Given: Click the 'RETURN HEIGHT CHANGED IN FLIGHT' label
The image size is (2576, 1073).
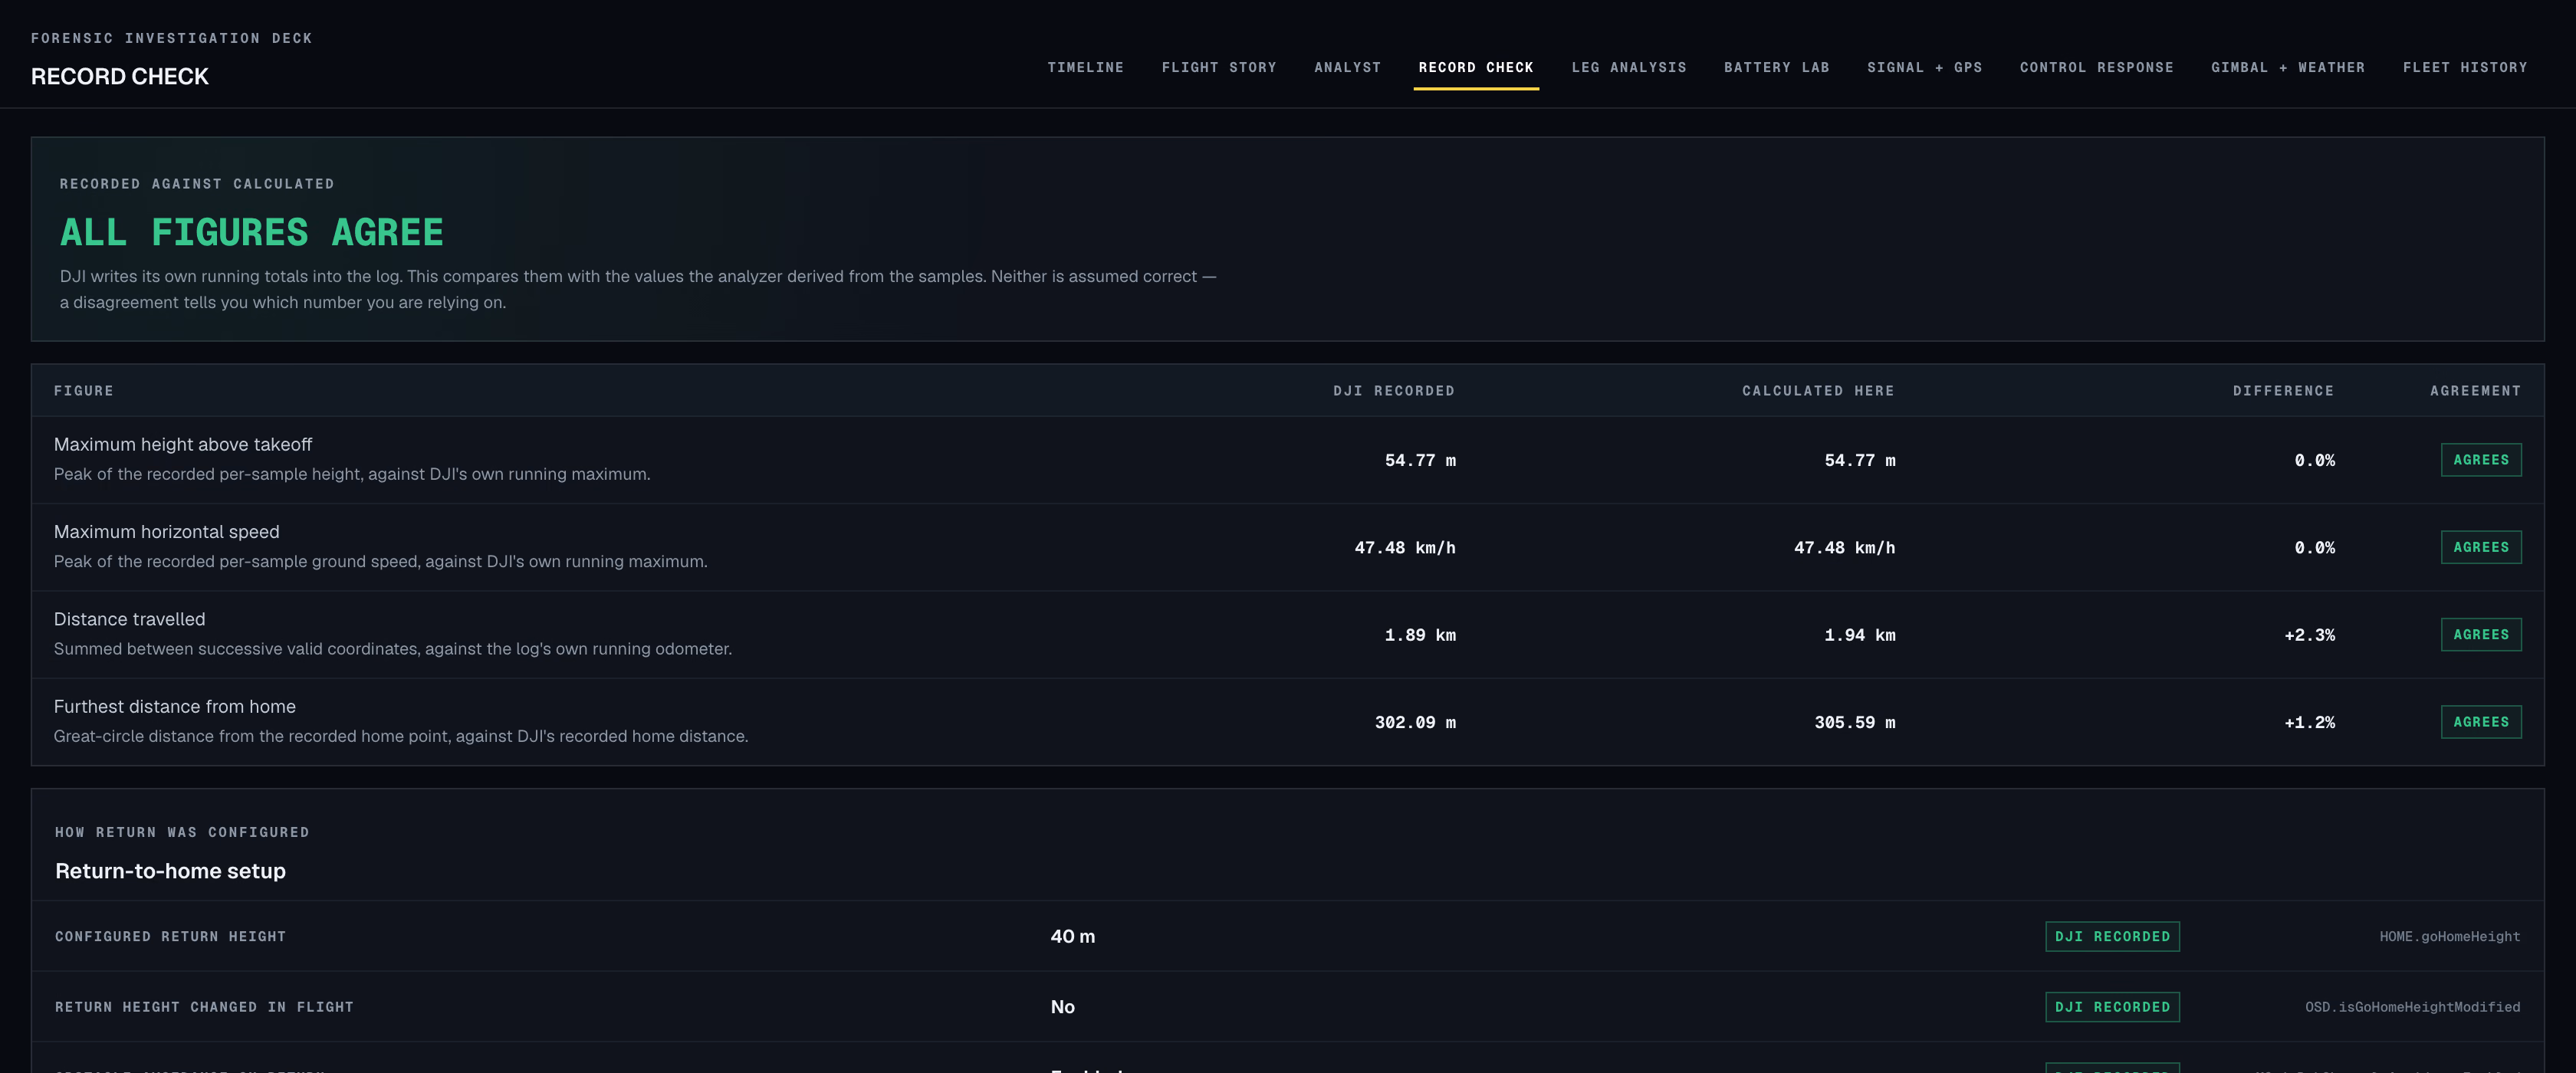Looking at the screenshot, I should (x=204, y=1007).
